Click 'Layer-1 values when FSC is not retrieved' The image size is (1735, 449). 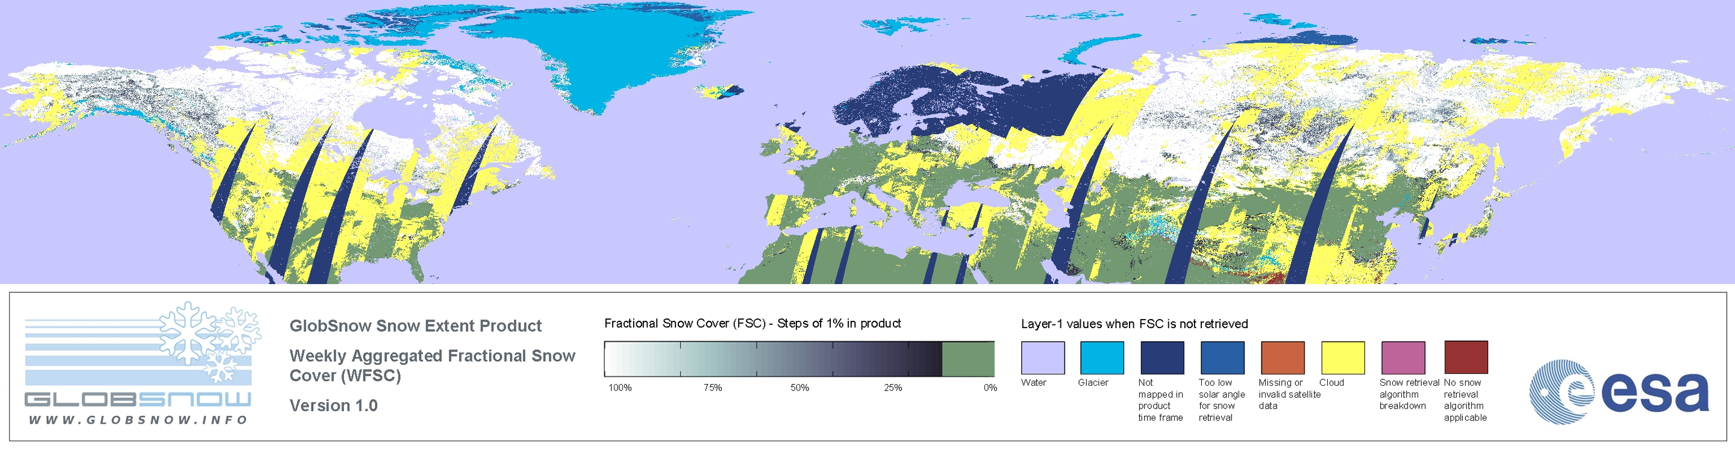(x=1134, y=324)
